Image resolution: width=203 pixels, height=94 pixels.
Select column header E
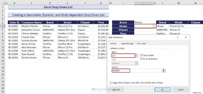(67, 3)
